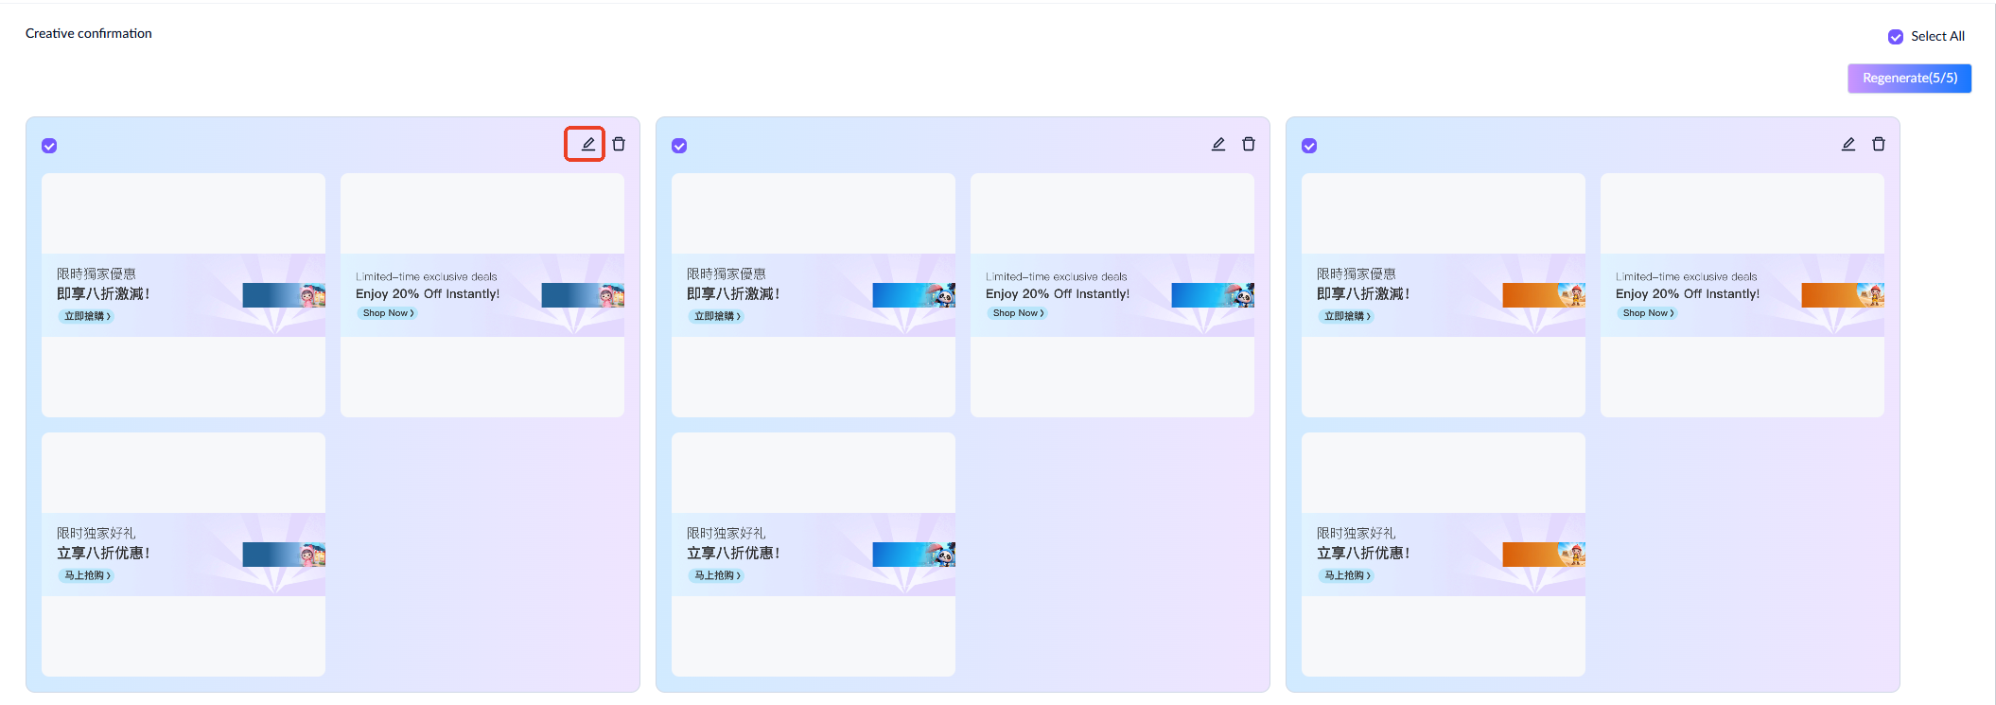Click the orange product image in third group's English banner
The image size is (1996, 705).
[1842, 295]
